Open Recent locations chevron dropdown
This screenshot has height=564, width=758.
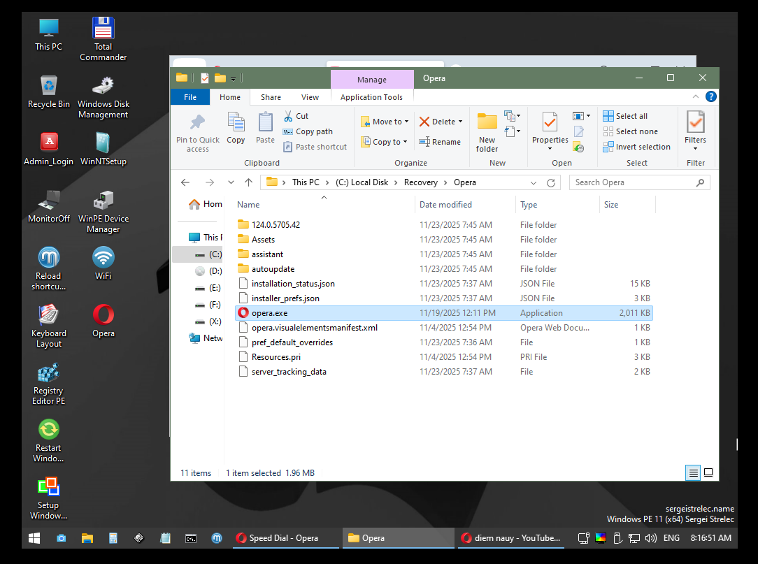(231, 182)
